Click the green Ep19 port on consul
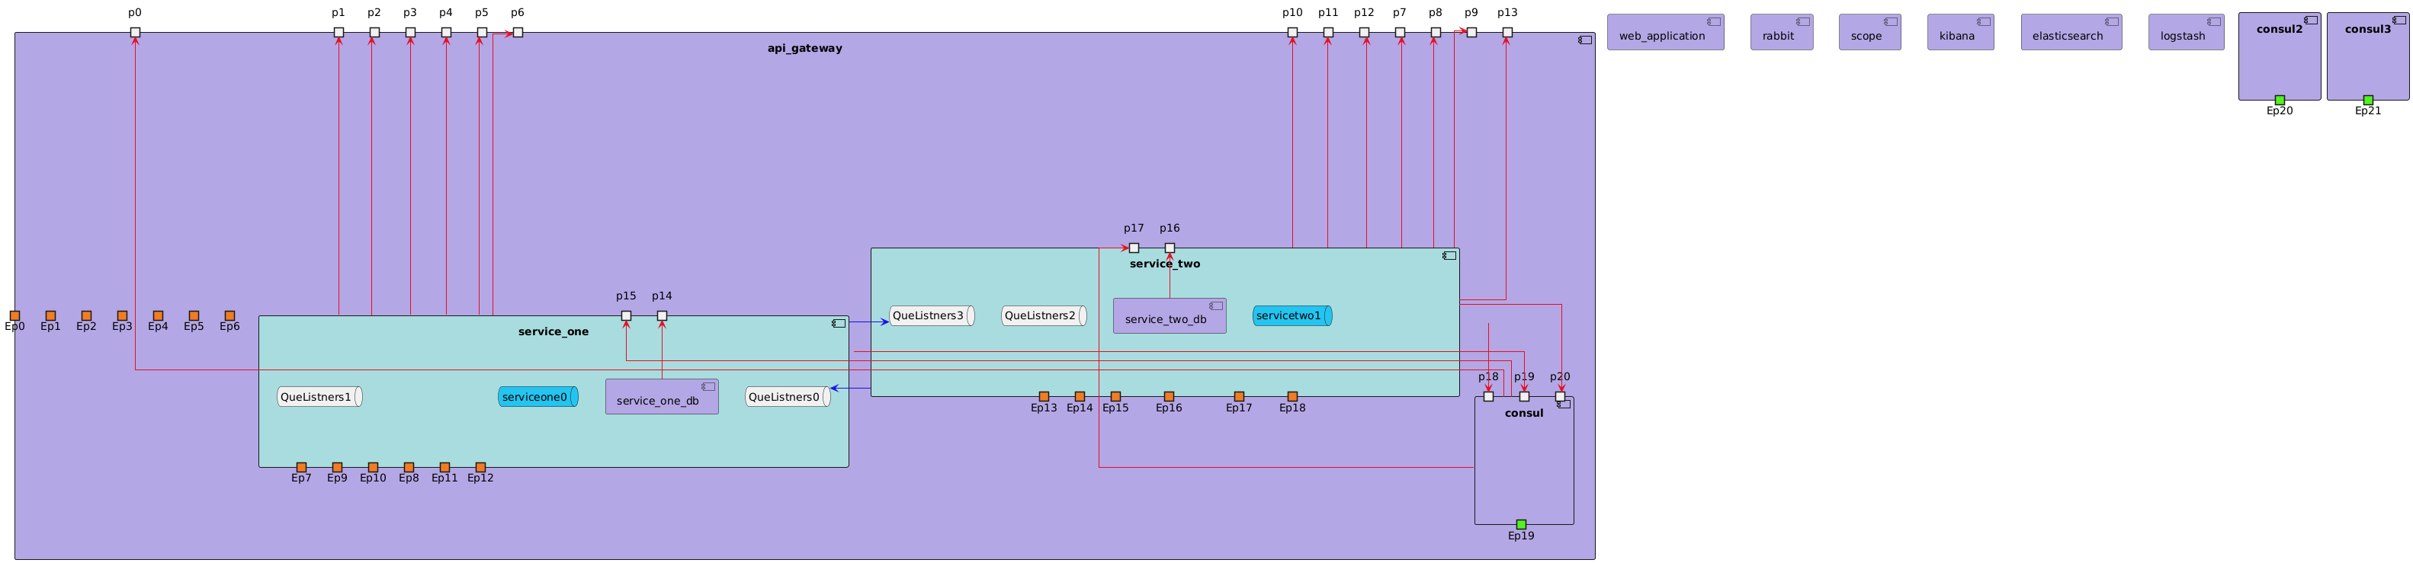The image size is (2413, 563). pos(1520,525)
